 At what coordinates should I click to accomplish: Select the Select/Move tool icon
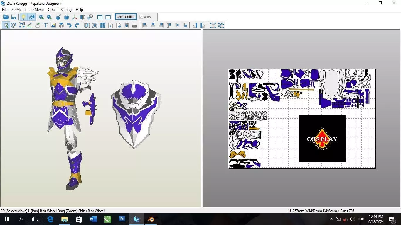click(x=6, y=25)
